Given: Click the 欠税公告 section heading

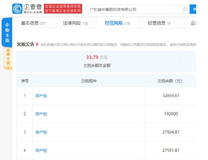Looking at the screenshot, I should click(x=26, y=44).
